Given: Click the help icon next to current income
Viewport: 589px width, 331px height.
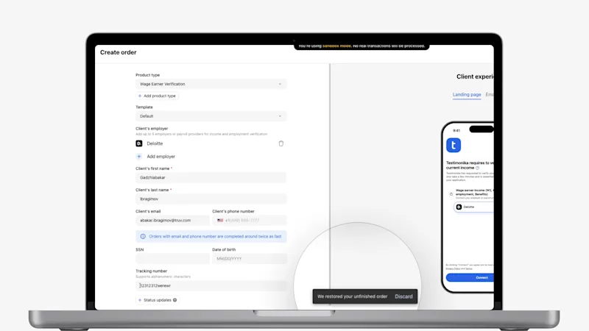Looking at the screenshot, I should click(x=477, y=168).
